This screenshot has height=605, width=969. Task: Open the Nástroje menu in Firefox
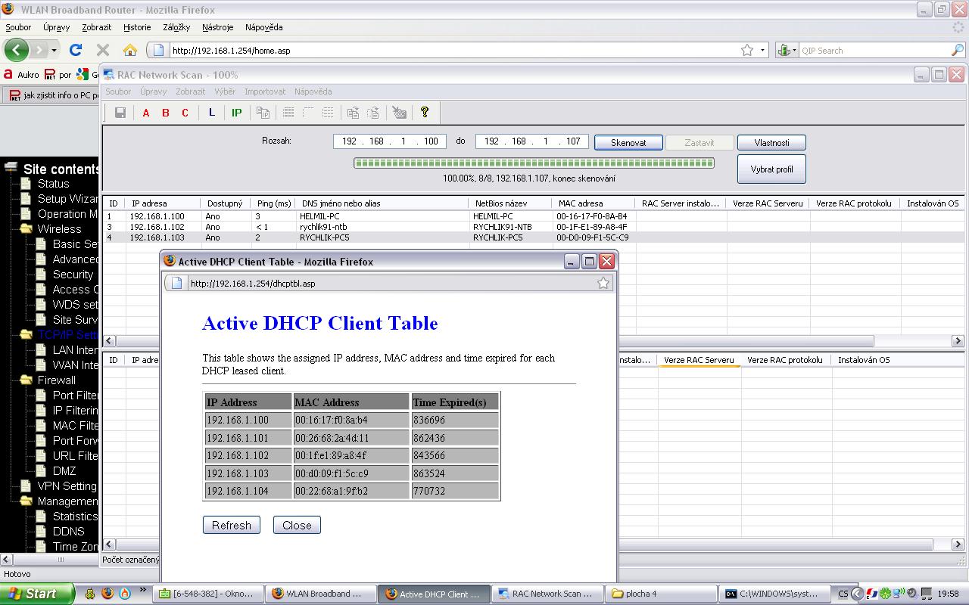tap(217, 27)
